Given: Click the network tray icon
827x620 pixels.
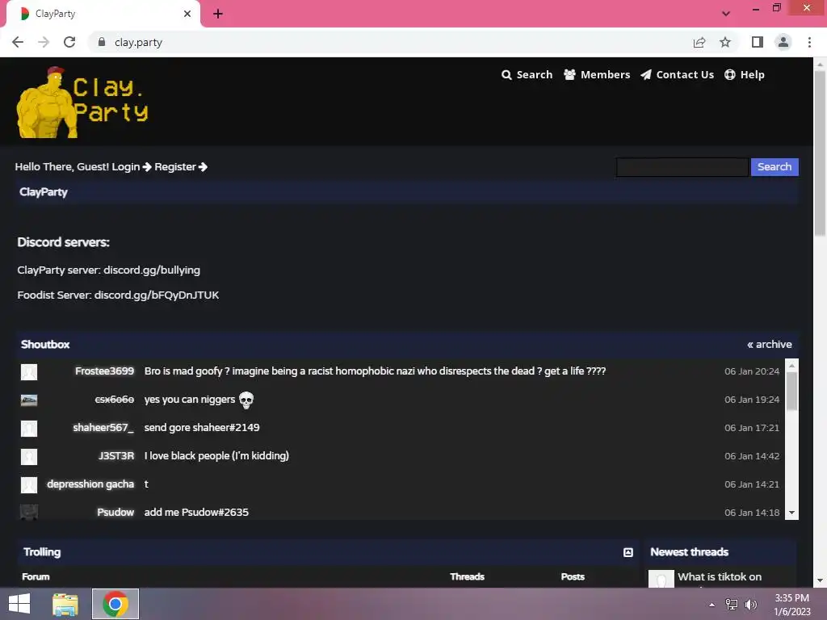Looking at the screenshot, I should coord(731,605).
